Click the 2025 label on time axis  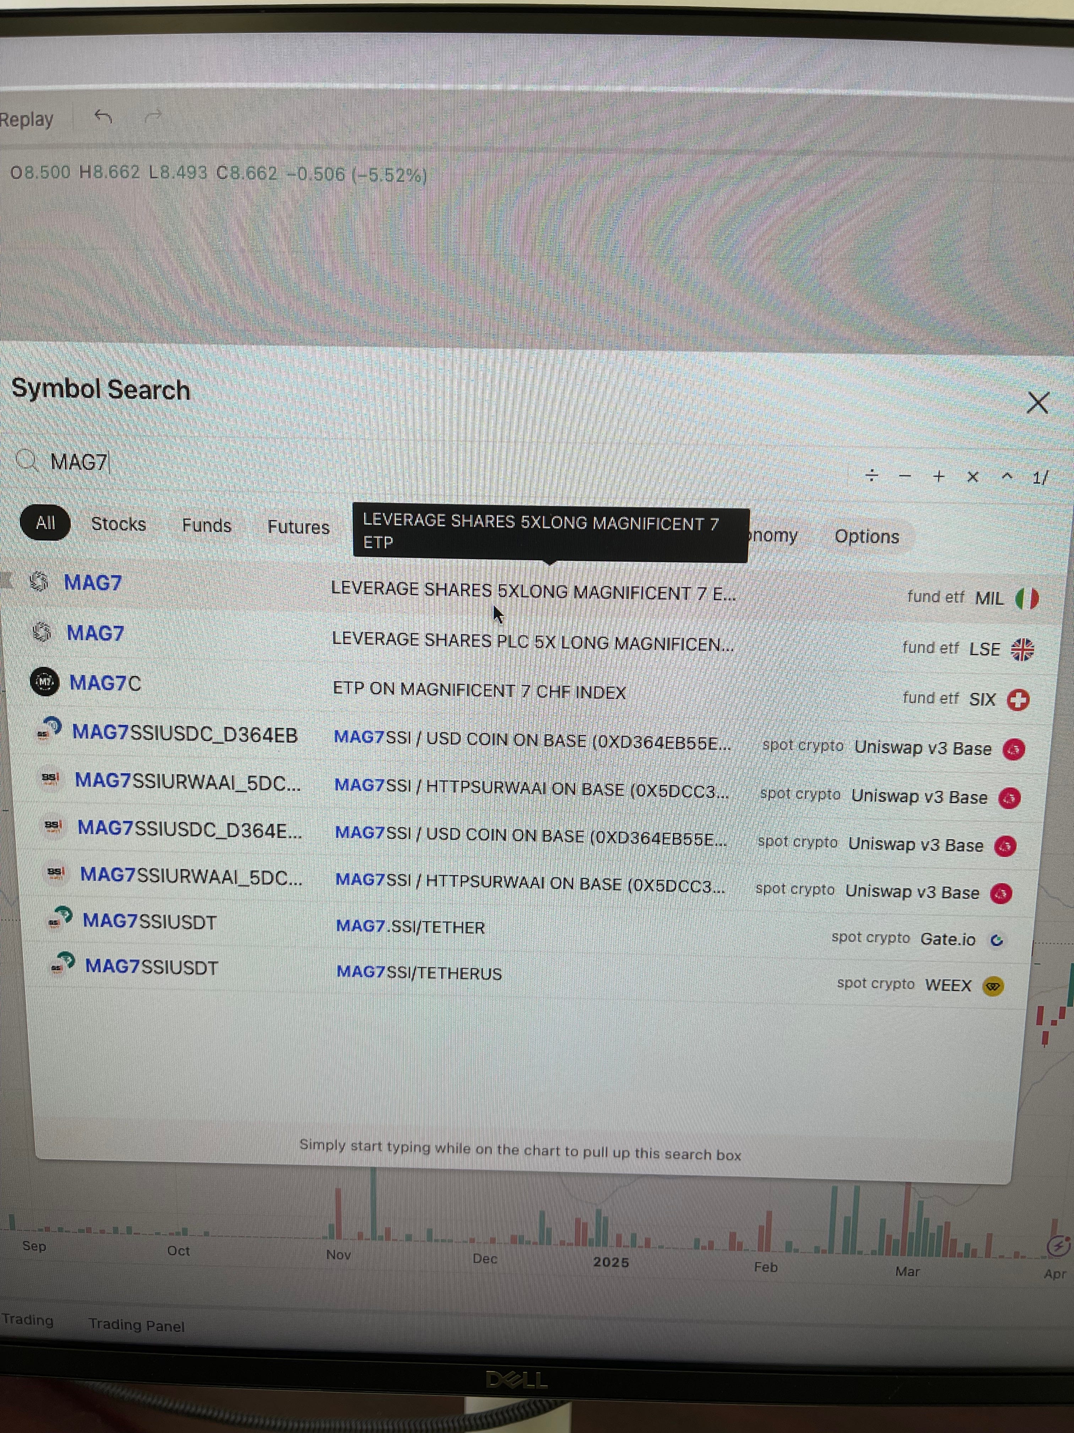point(611,1262)
